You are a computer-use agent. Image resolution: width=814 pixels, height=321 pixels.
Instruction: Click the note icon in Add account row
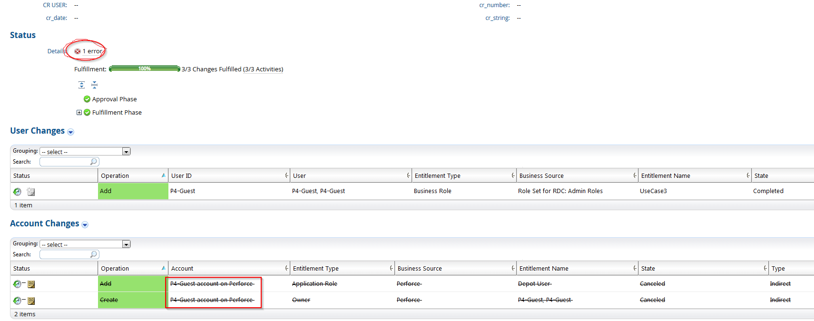click(31, 284)
